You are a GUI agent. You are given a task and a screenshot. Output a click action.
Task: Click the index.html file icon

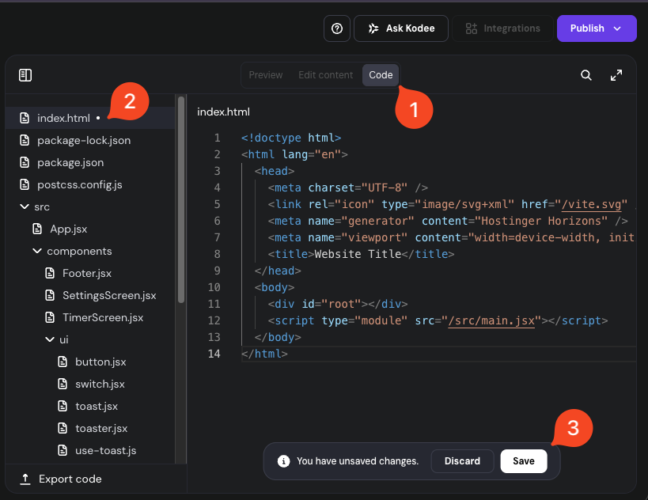(25, 118)
